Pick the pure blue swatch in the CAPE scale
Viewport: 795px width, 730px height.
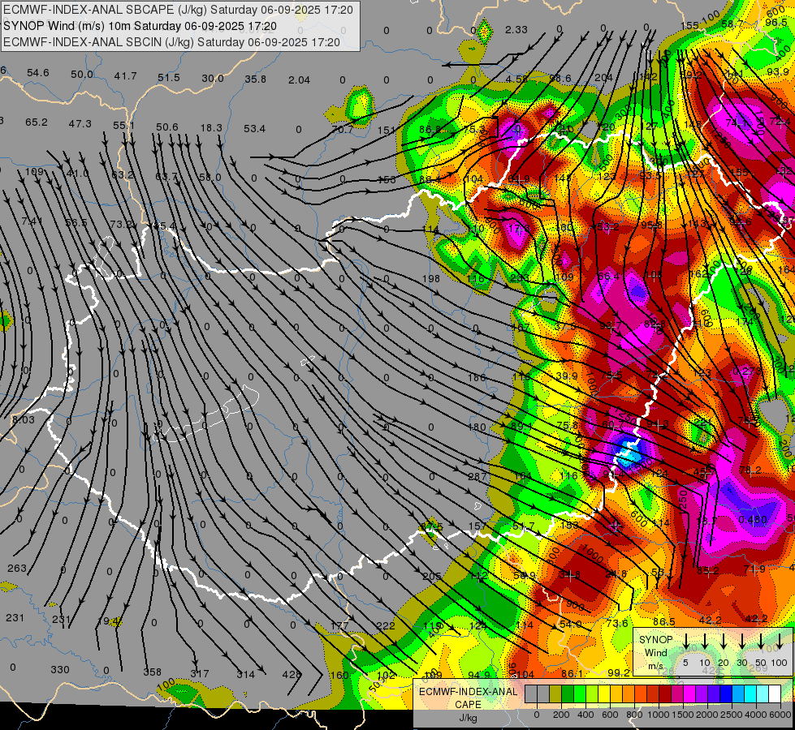727,693
